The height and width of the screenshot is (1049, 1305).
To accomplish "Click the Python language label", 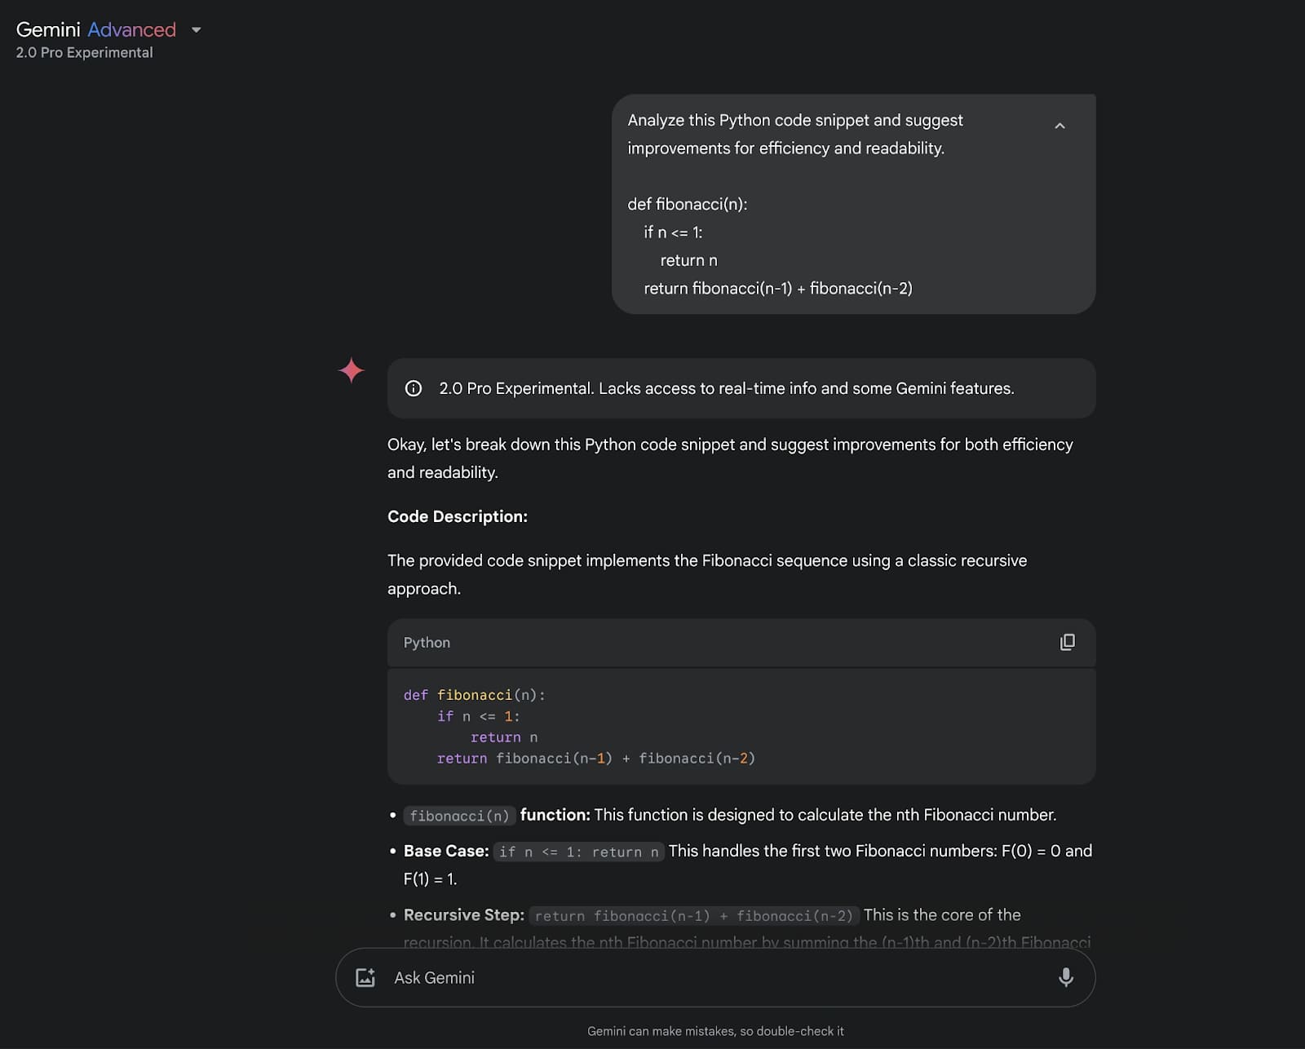I will coord(427,643).
